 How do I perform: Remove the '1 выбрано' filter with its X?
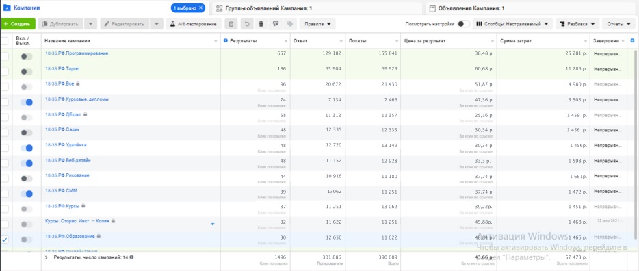point(200,8)
